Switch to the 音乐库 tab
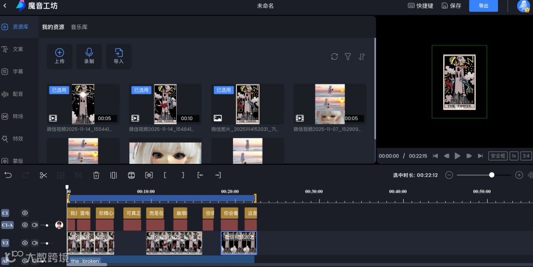The height and width of the screenshot is (267, 533). (x=79, y=27)
